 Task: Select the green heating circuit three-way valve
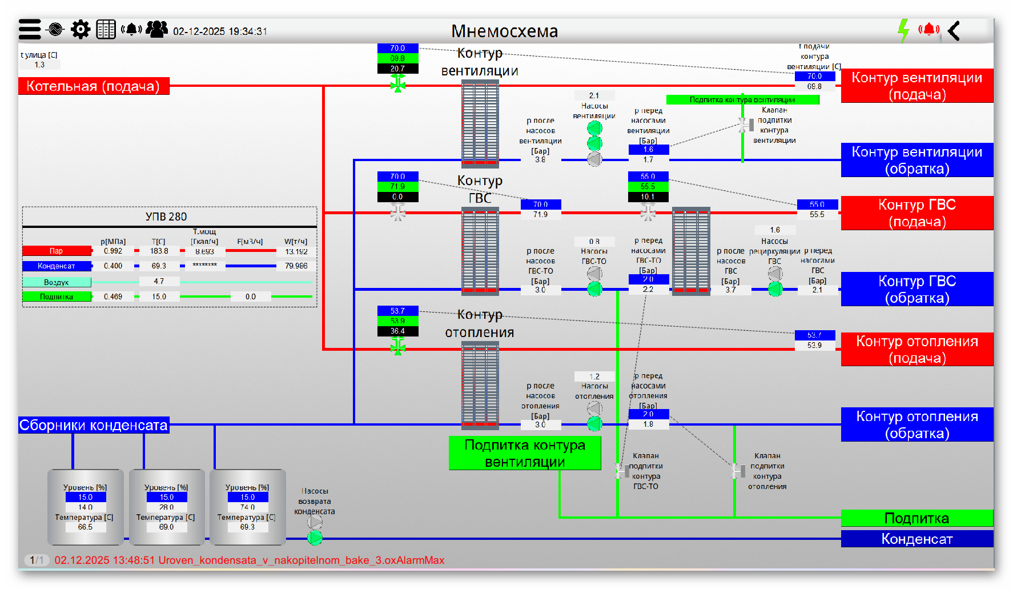[x=398, y=346]
